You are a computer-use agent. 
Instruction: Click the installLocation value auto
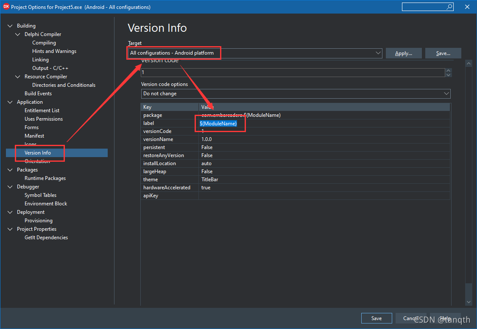[324, 163]
